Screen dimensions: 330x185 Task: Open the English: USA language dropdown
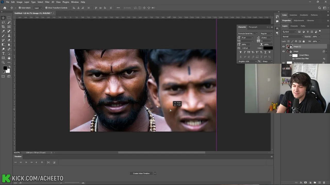(247, 61)
